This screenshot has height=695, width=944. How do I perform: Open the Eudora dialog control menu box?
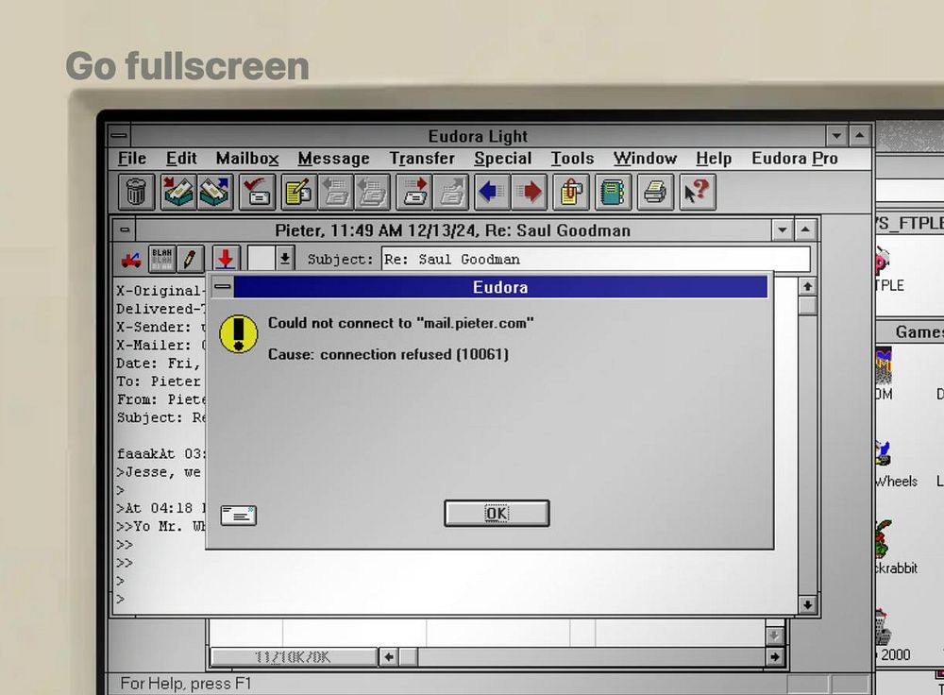(222, 287)
